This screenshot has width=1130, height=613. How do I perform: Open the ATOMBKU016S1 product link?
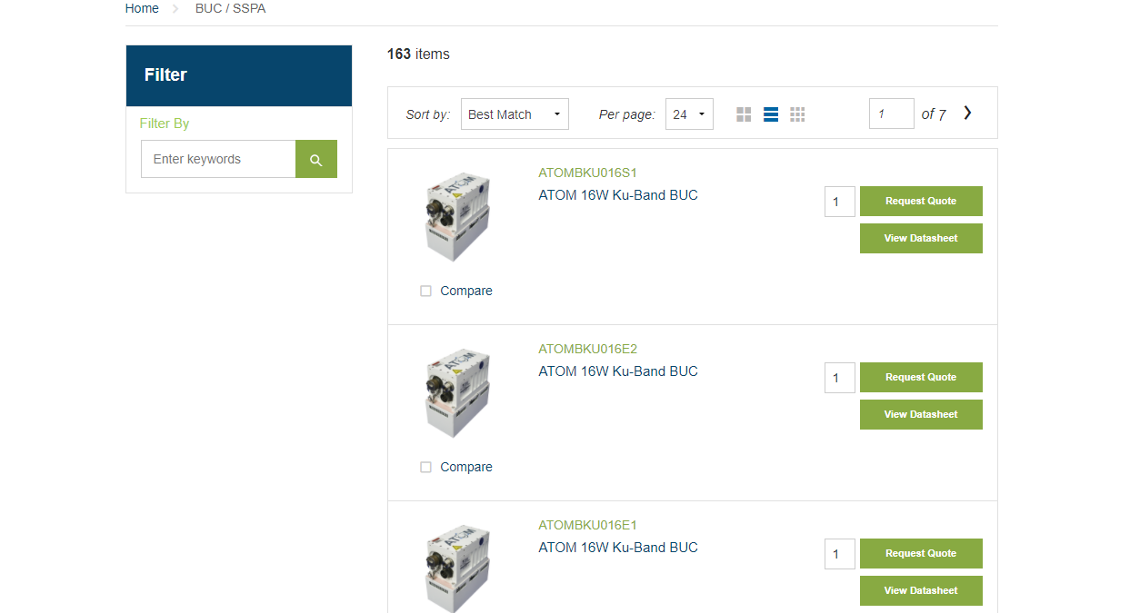tap(588, 173)
